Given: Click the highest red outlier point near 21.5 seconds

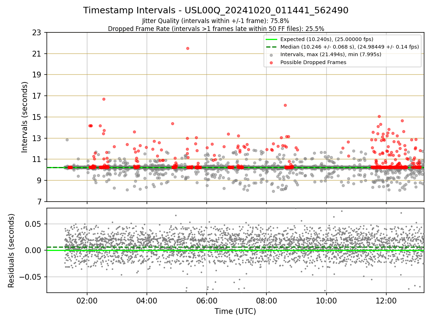Looking at the screenshot, I should tap(188, 48).
